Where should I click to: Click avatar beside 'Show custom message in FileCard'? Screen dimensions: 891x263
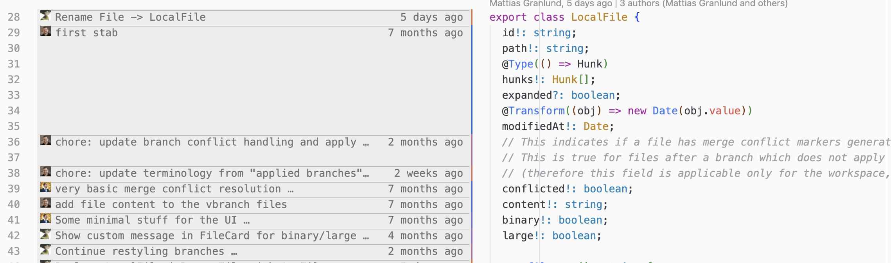tap(45, 234)
